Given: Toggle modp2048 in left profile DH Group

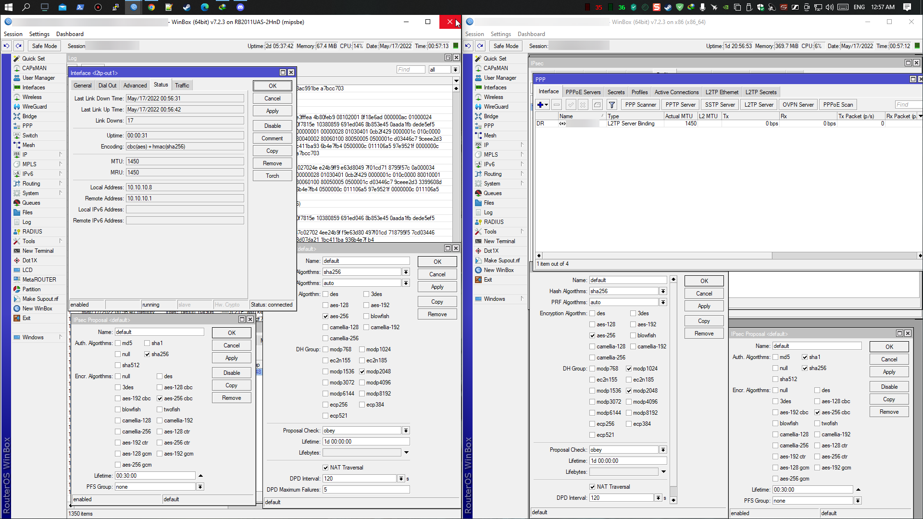Looking at the screenshot, I should click(x=362, y=371).
